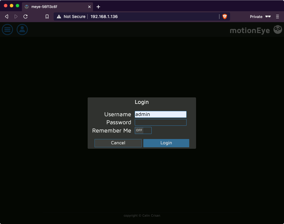Click the blue Login button
The image size is (284, 224).
[166, 143]
